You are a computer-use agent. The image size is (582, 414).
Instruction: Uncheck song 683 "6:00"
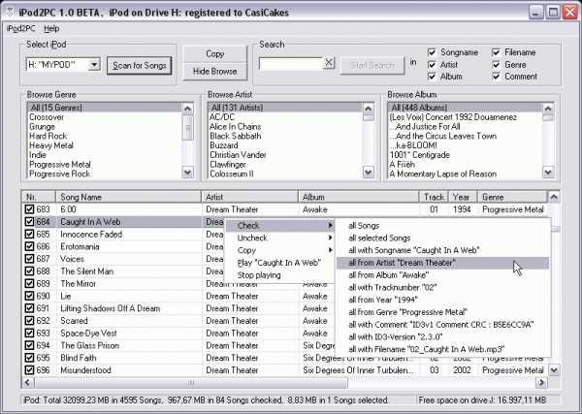pos(29,209)
